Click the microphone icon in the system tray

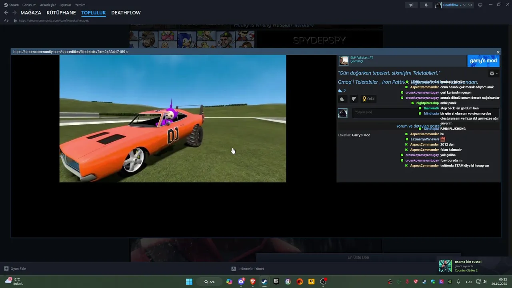(x=458, y=282)
